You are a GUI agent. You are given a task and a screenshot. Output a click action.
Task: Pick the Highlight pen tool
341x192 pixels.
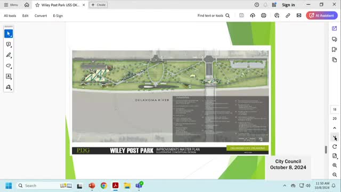pyautogui.click(x=9, y=55)
